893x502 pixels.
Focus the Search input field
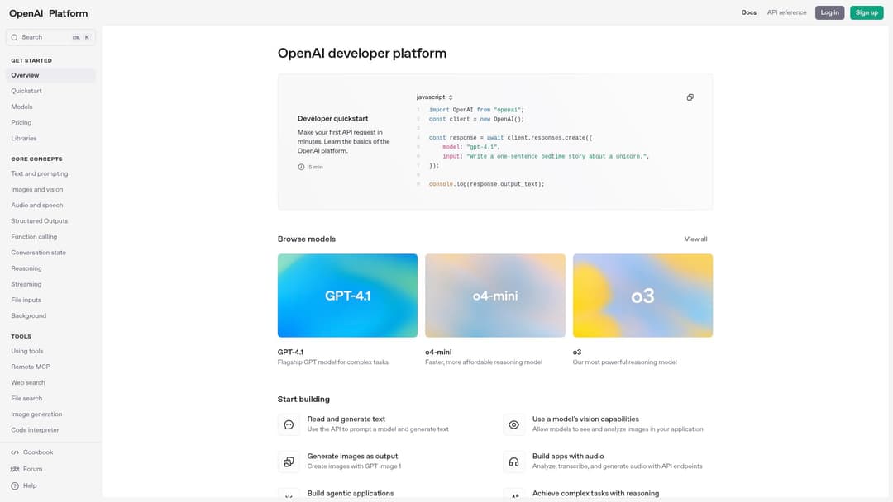(x=50, y=37)
